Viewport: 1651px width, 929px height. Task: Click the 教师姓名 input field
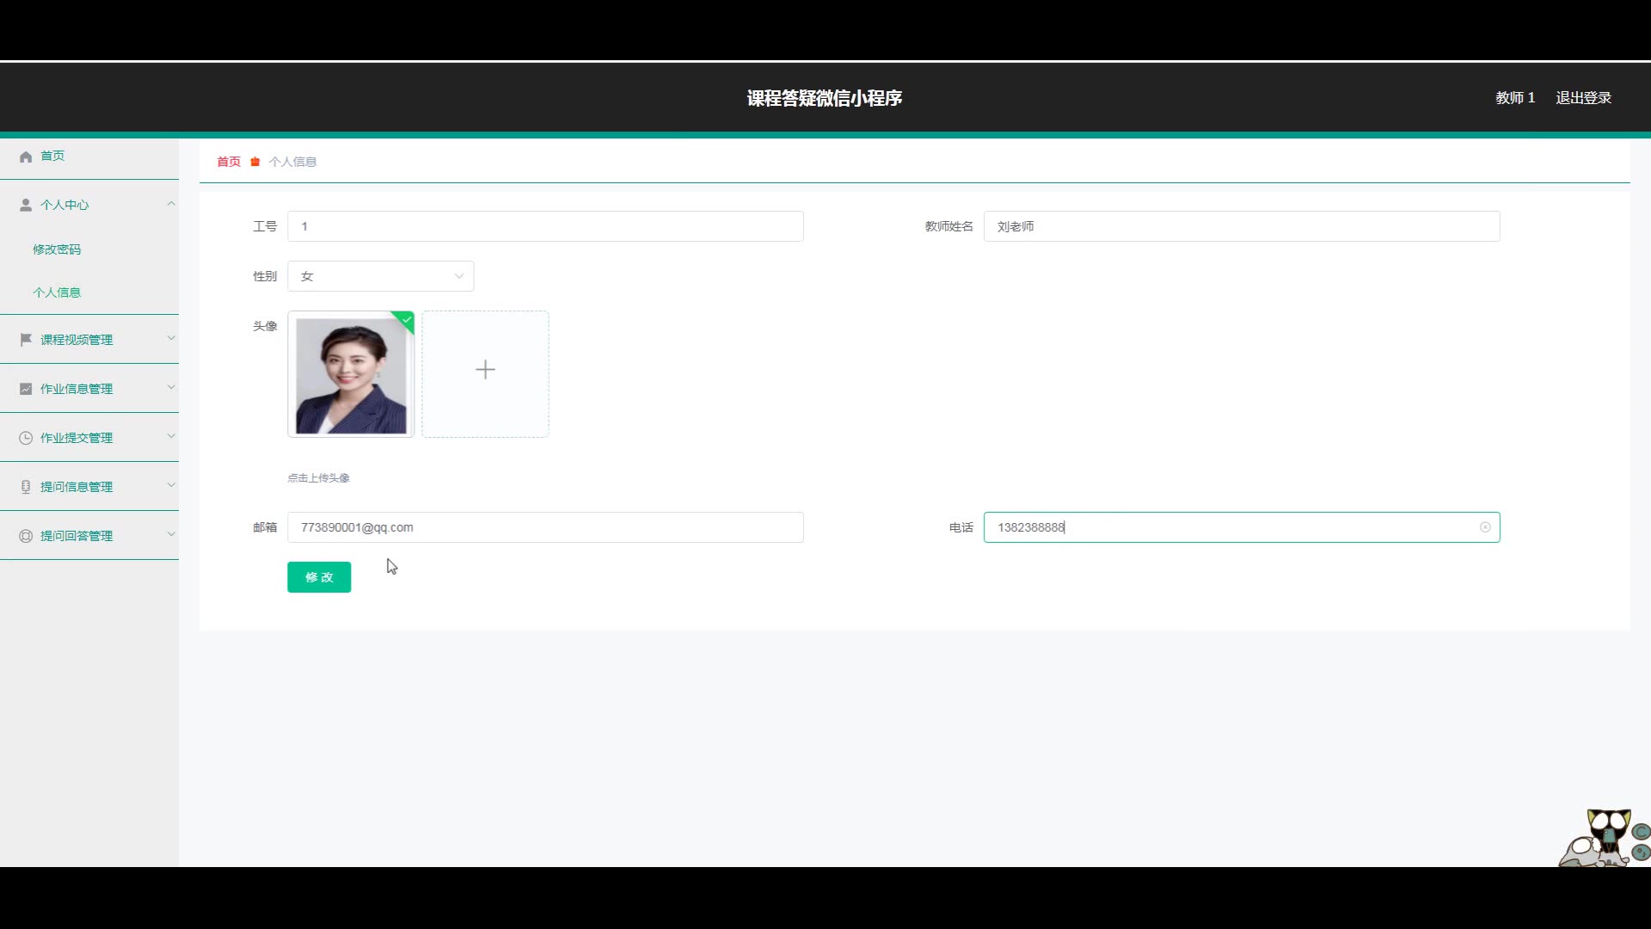(x=1242, y=226)
